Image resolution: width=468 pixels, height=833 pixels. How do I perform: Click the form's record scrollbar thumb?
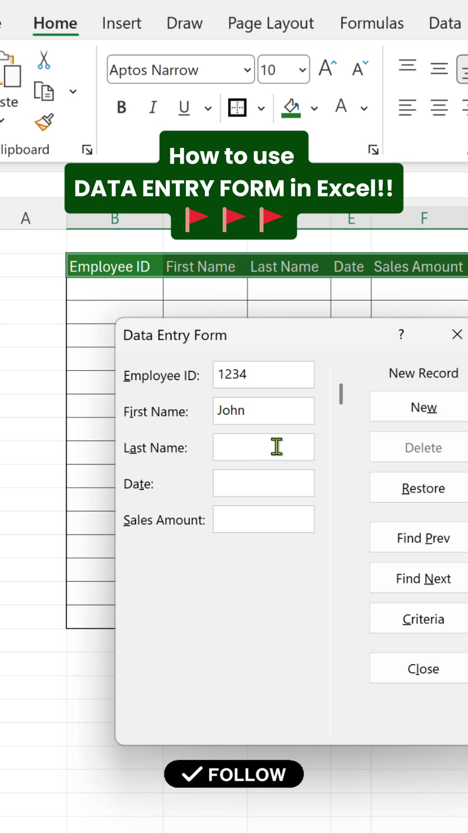[x=341, y=394]
